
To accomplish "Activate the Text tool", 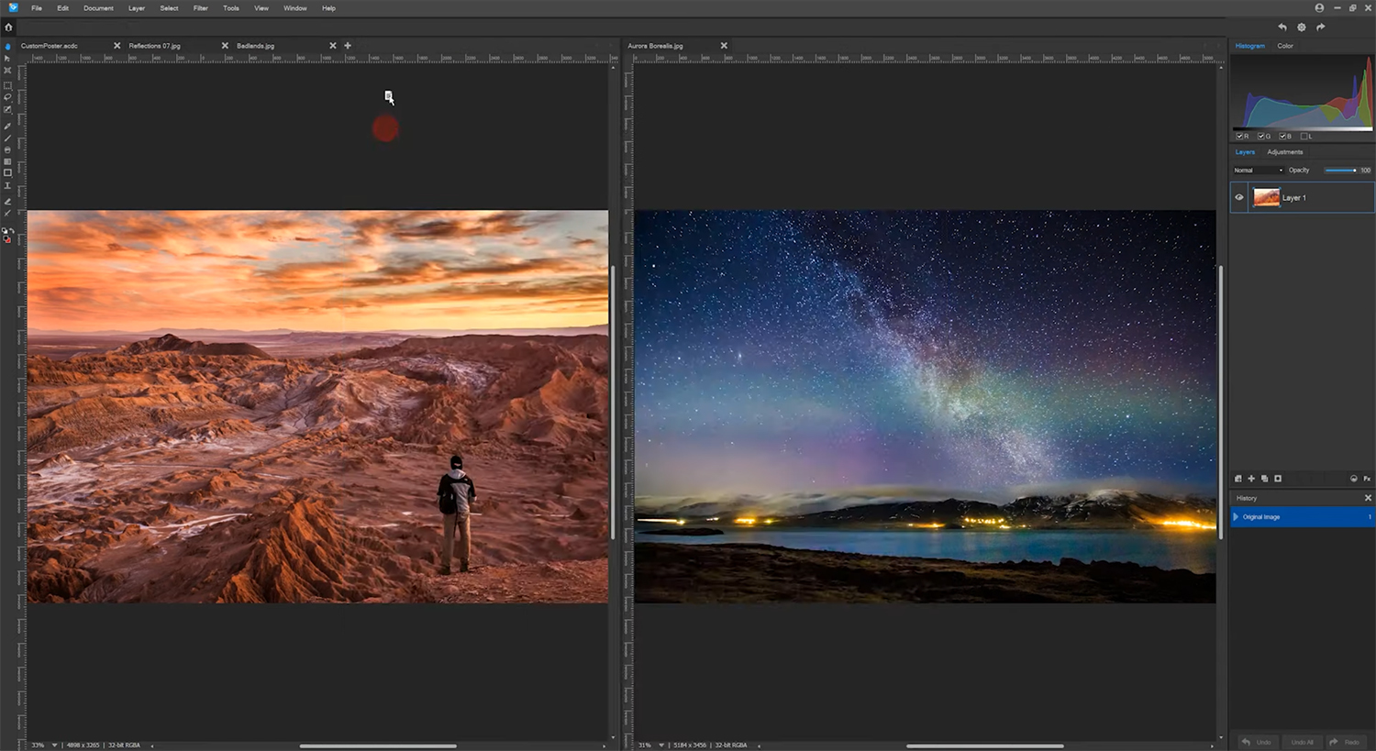I will tap(7, 185).
